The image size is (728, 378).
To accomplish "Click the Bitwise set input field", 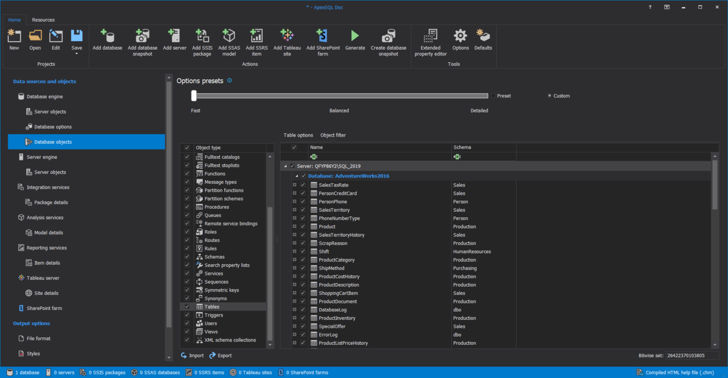I will 692,355.
